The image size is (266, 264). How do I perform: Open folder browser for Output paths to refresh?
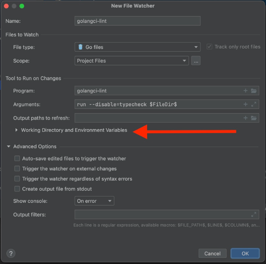pyautogui.click(x=254, y=118)
